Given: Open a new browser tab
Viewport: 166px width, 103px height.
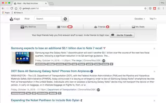Looking at the screenshot, I should [51, 4].
